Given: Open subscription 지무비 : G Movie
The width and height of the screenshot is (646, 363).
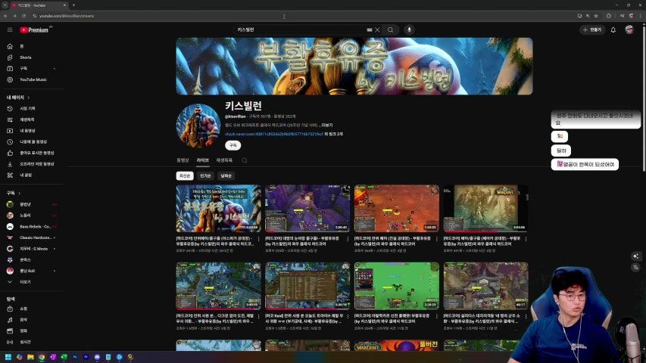Looking at the screenshot, I should point(33,249).
